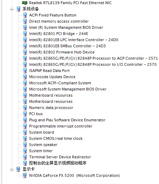Image resolution: width=159 pixels, height=184 pixels.
Task: Collapse the 显示卡 tree node
Action: (12, 170)
